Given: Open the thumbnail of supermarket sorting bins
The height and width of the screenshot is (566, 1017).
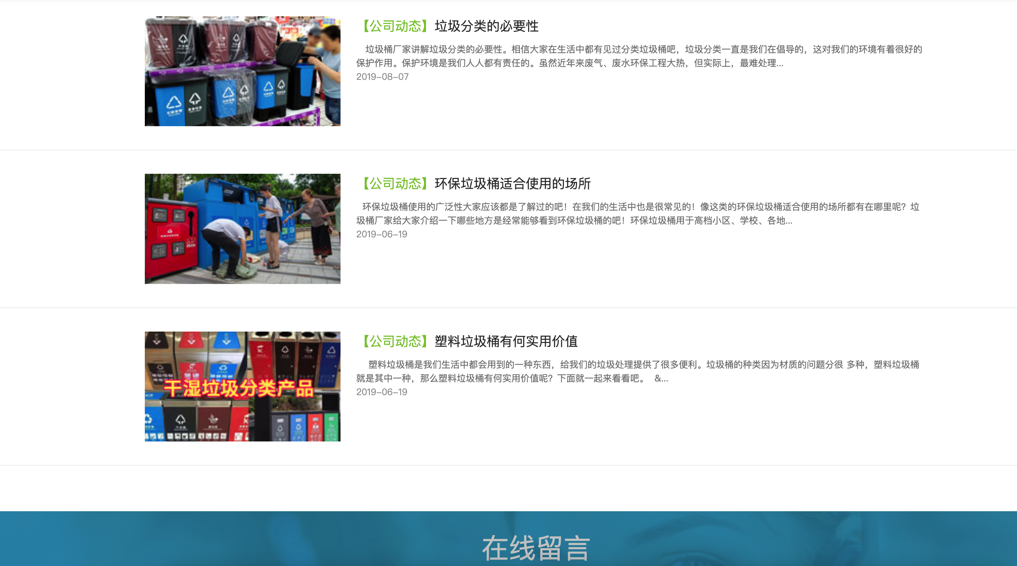Looking at the screenshot, I should [x=242, y=71].
